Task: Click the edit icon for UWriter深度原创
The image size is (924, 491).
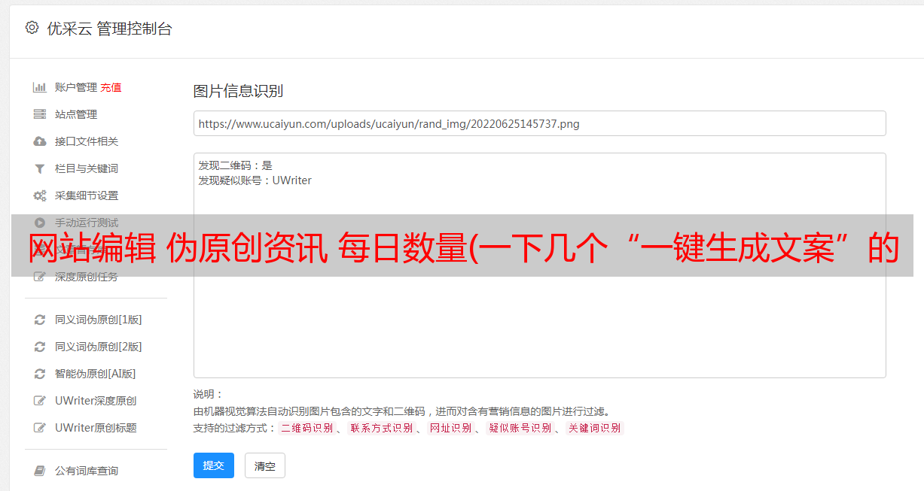Action: coord(40,401)
